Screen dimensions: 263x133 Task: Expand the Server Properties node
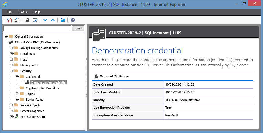point(11,111)
